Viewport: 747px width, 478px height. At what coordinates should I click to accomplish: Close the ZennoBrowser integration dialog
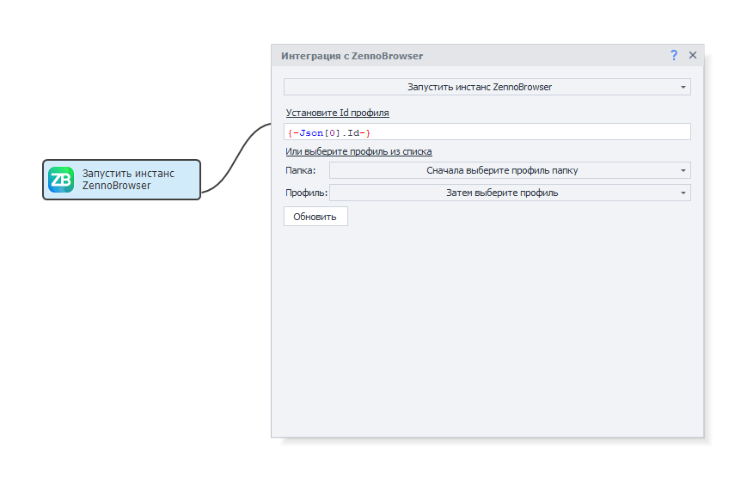point(693,56)
